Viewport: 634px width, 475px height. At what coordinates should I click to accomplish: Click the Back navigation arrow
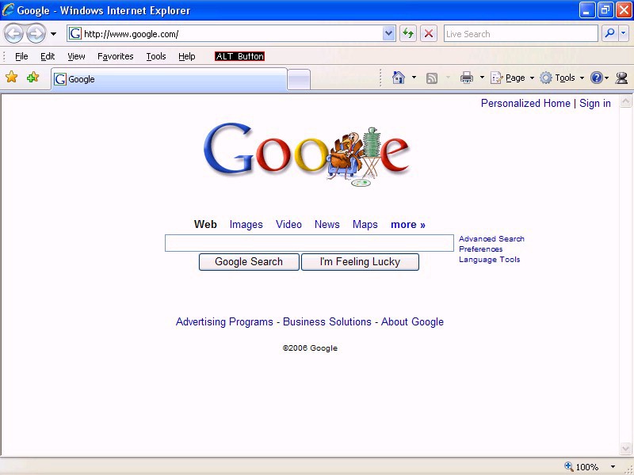[14, 34]
